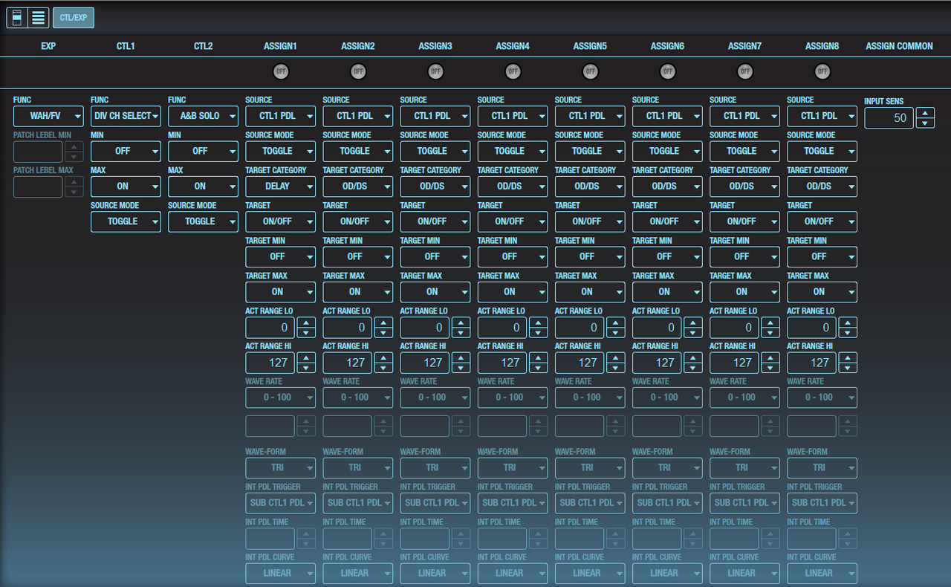Image resolution: width=951 pixels, height=587 pixels.
Task: Open the CTL1 FUNC dropdown DIV CH SELECT
Action: coord(126,116)
